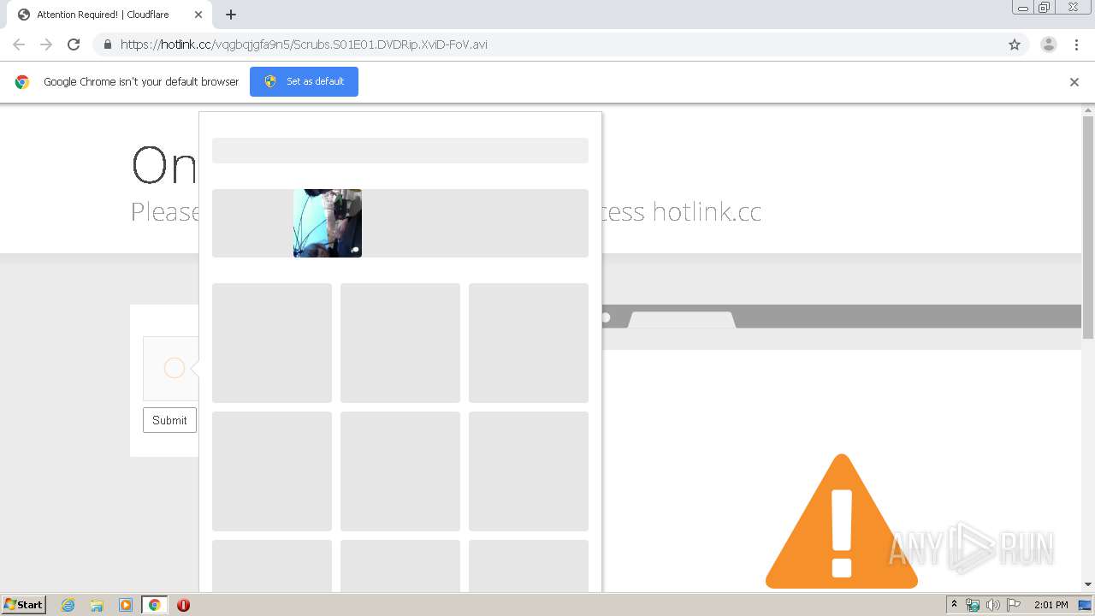Image resolution: width=1095 pixels, height=616 pixels.
Task: Dismiss the default browser notification bar
Action: pos(1074,82)
